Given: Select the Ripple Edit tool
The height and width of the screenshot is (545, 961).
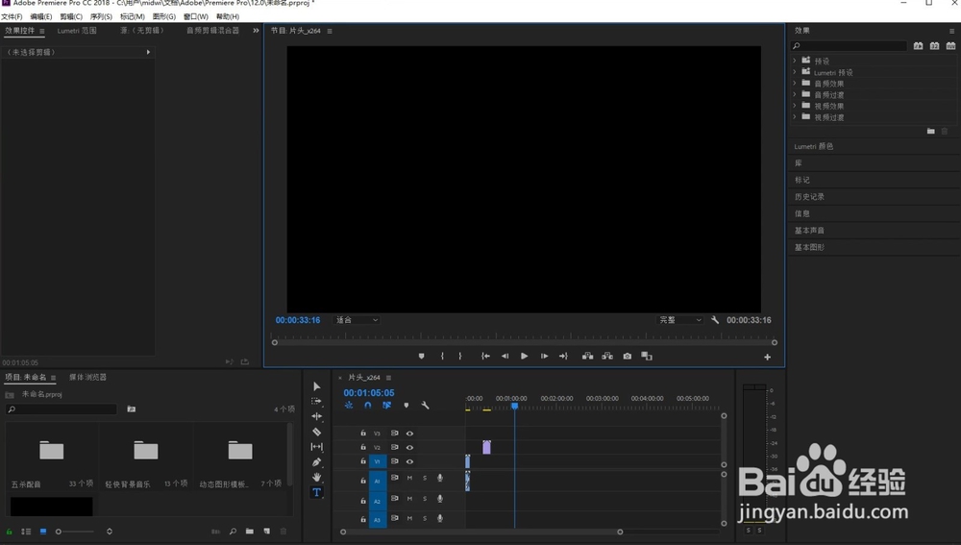Looking at the screenshot, I should click(317, 416).
